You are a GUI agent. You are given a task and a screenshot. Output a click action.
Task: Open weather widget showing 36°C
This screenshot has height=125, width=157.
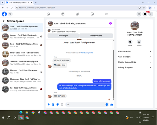(x=130, y=117)
